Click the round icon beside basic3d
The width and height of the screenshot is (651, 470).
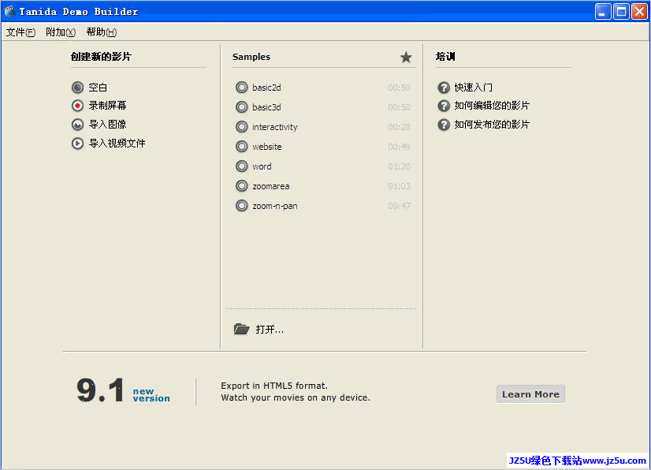pos(242,107)
